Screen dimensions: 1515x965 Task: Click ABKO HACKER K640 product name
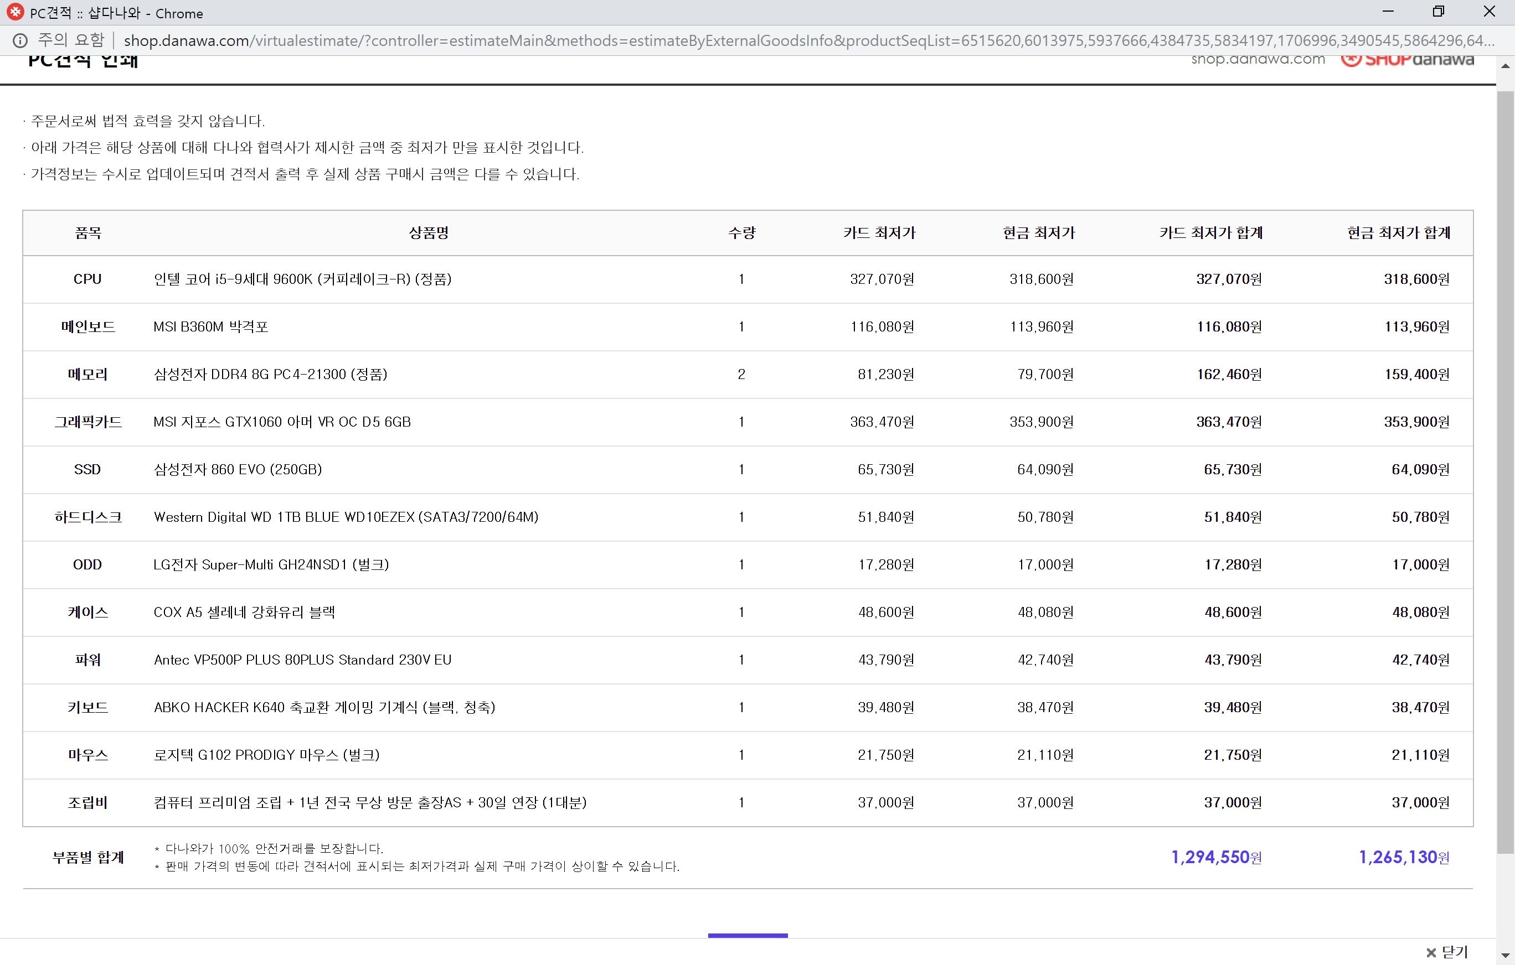pos(324,707)
